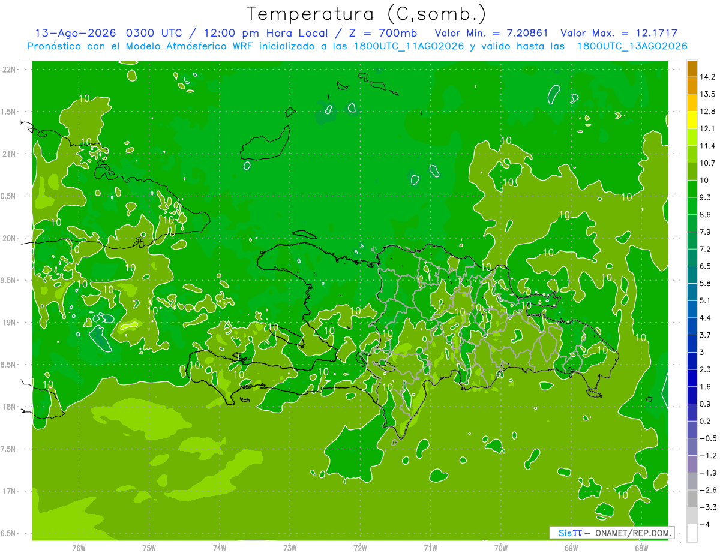Pick the blue swatch between 4.4 and 3.7
The width and height of the screenshot is (720, 556).
coord(692,326)
